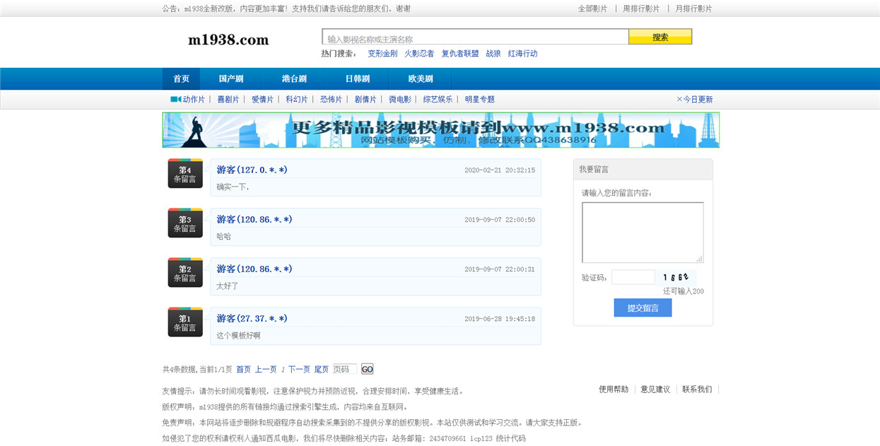Image resolution: width=880 pixels, height=446 pixels.
Task: Click the m1938 promotional banner image
Action: [x=441, y=130]
